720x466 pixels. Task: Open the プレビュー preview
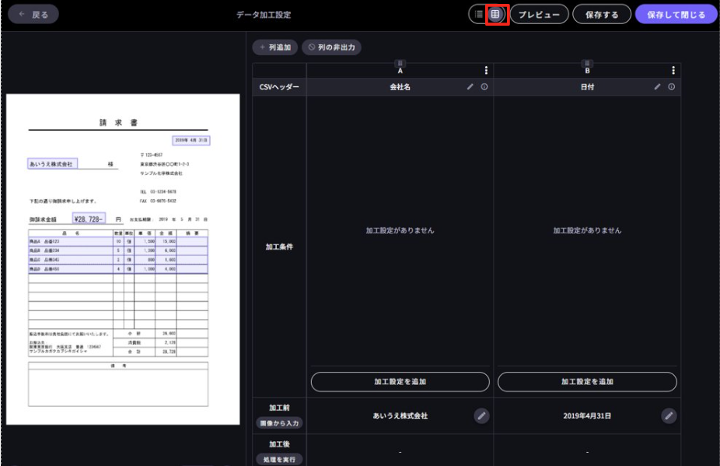[x=539, y=15]
